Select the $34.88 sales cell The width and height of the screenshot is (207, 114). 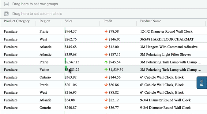tap(70, 100)
